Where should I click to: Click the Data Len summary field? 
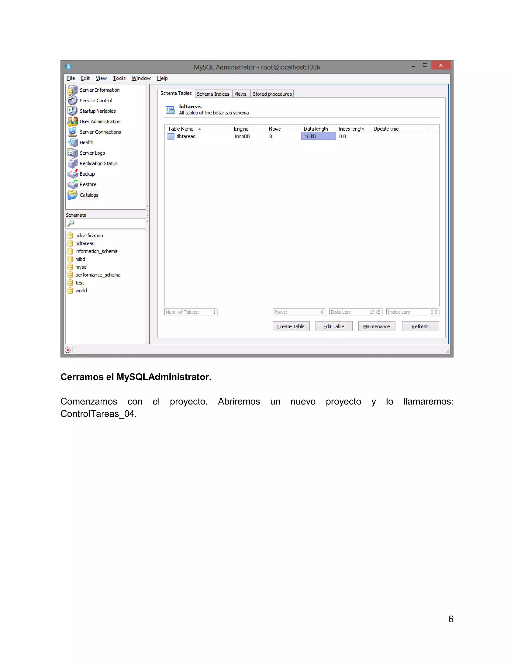point(356,312)
